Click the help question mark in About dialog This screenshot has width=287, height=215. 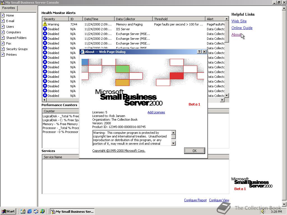pyautogui.click(x=200, y=52)
